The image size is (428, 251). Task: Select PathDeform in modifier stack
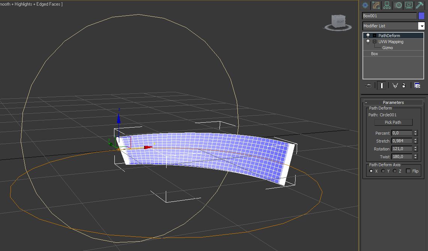[x=389, y=36]
